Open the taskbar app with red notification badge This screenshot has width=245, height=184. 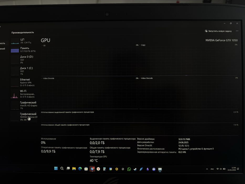(x=92, y=169)
